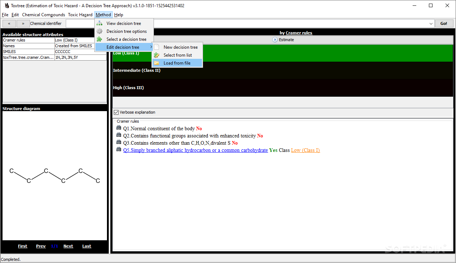456x263 pixels.
Task: Go to Next structure link
Action: pyautogui.click(x=68, y=246)
